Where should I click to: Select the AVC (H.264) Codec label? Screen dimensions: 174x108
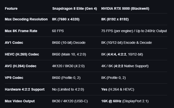[21, 66]
